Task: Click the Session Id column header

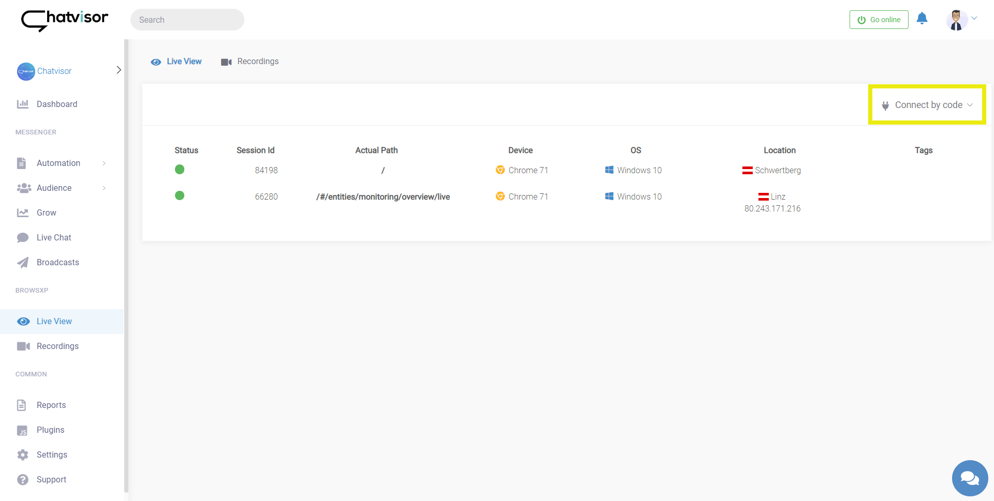Action: (256, 150)
